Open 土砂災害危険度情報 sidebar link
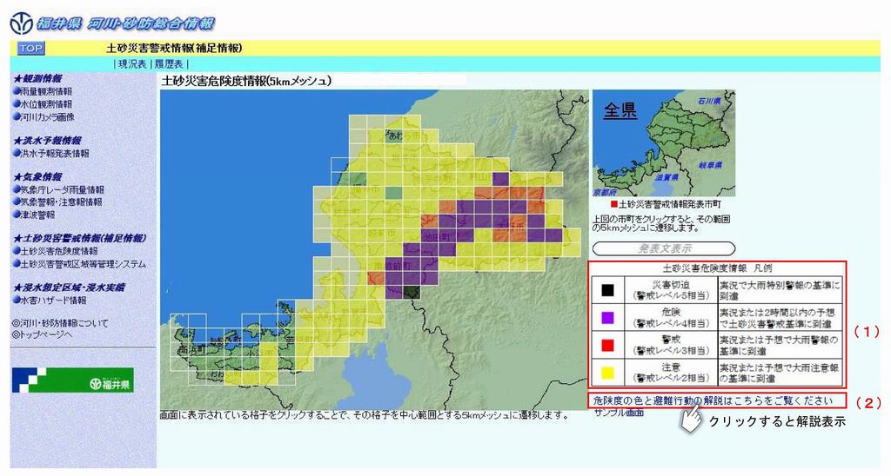This screenshot has height=476, width=891. pos(58,251)
